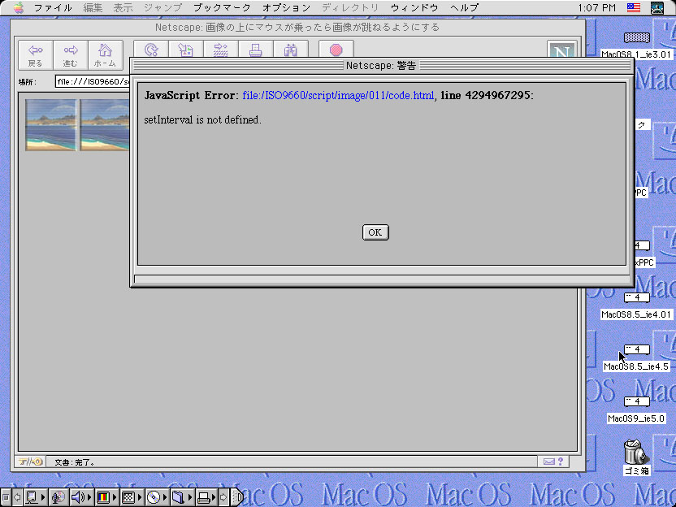
Task: Click the second beach image thumbnail
Action: pos(105,125)
